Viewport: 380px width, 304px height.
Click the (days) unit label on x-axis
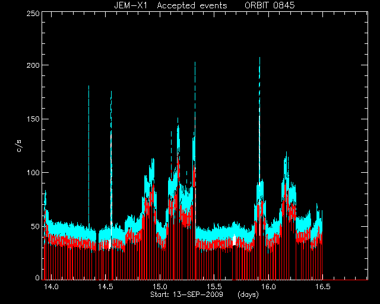pyautogui.click(x=248, y=294)
